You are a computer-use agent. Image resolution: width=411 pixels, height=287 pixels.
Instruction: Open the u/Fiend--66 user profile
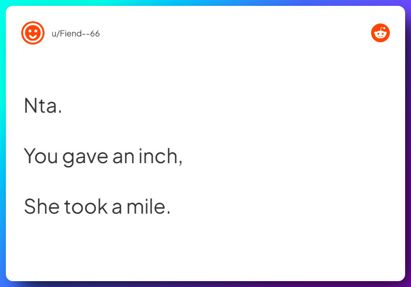click(76, 34)
